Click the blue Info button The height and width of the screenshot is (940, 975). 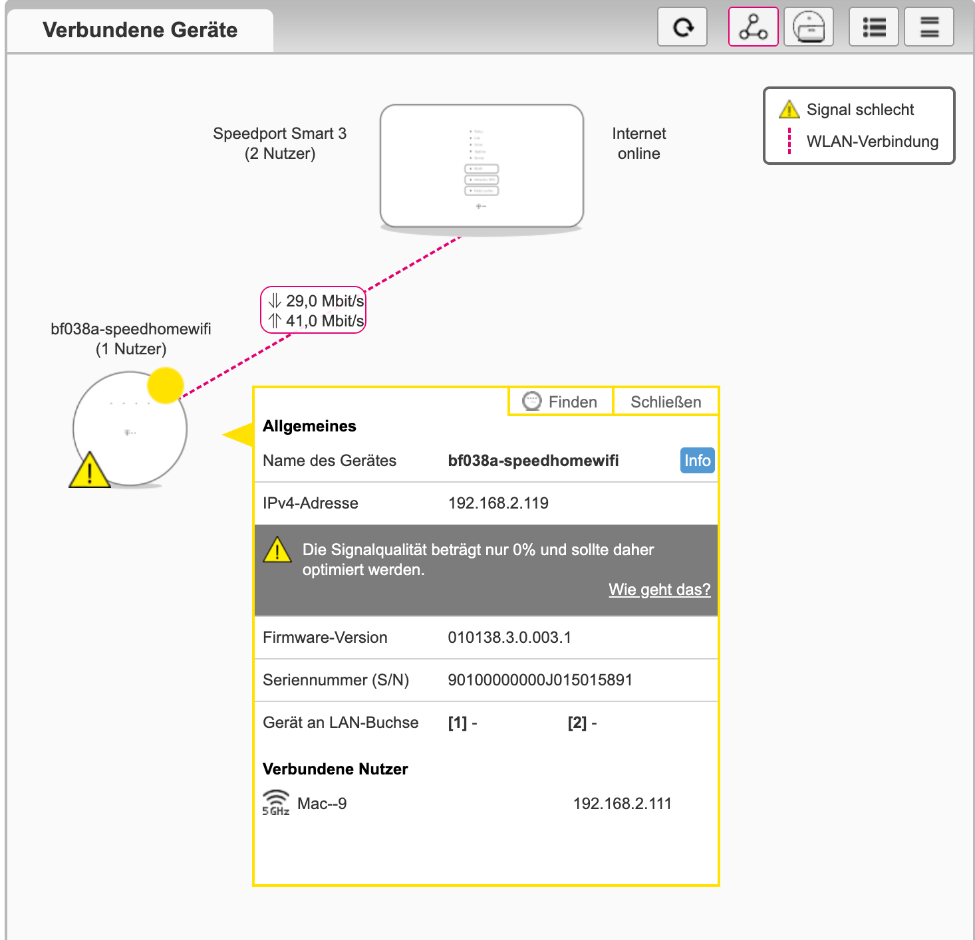tap(697, 460)
